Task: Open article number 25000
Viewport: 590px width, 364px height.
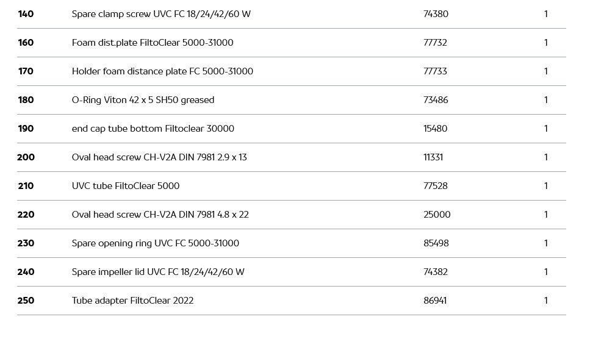Action: pos(437,215)
